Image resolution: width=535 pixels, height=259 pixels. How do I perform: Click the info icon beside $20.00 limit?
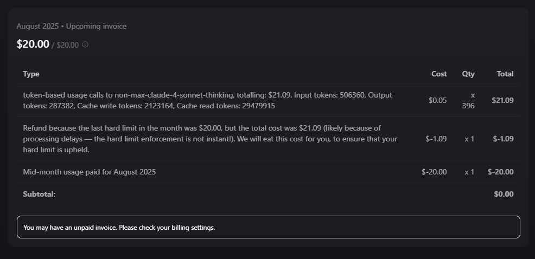pos(85,44)
